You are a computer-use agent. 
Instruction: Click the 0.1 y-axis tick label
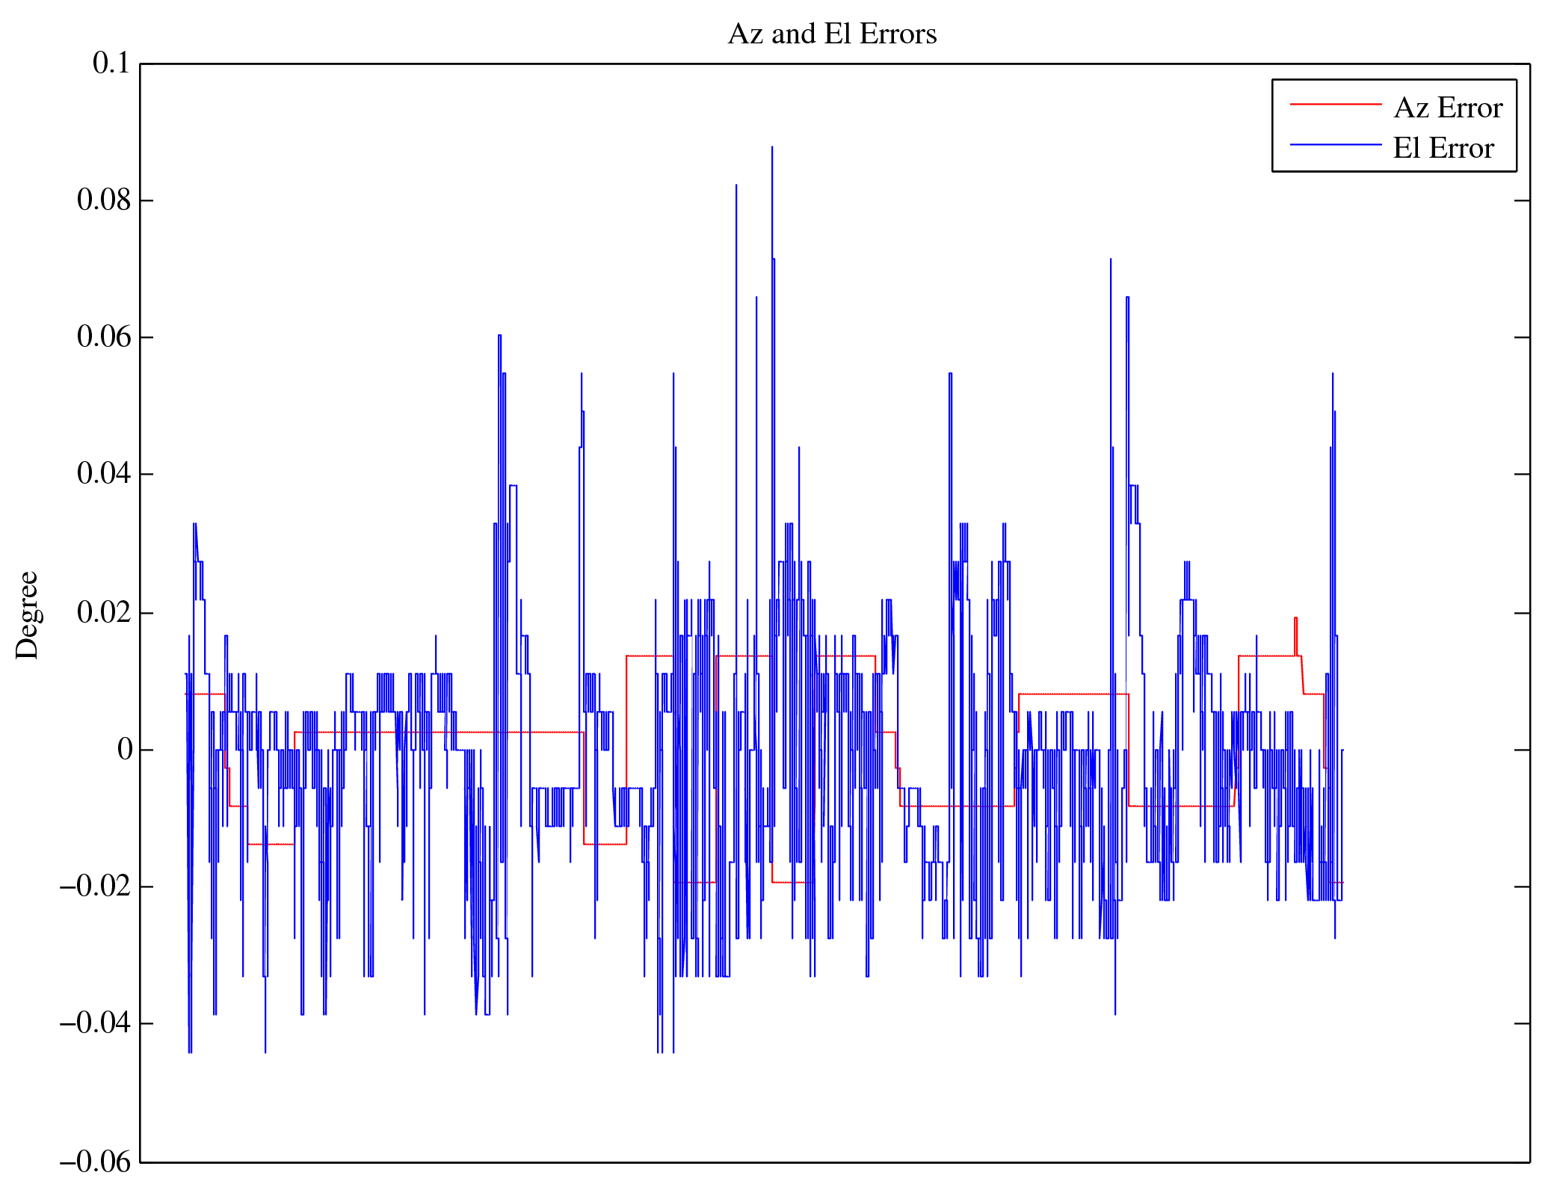pos(111,64)
